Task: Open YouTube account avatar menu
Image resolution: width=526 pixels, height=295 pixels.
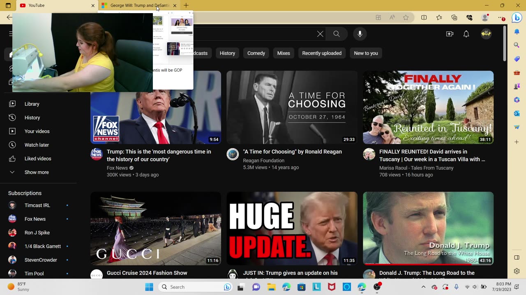Action: click(486, 34)
